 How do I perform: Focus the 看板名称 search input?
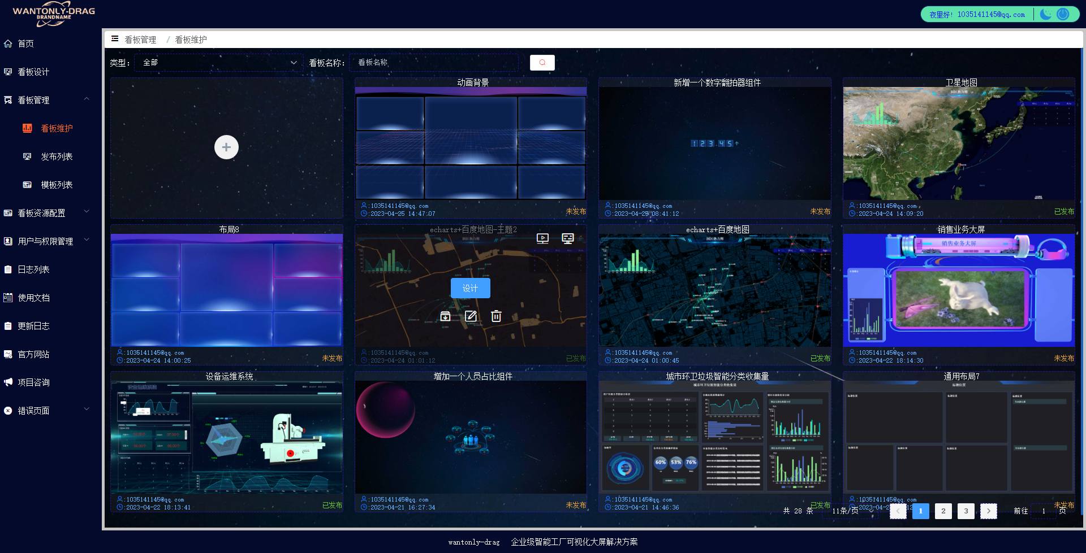point(434,63)
